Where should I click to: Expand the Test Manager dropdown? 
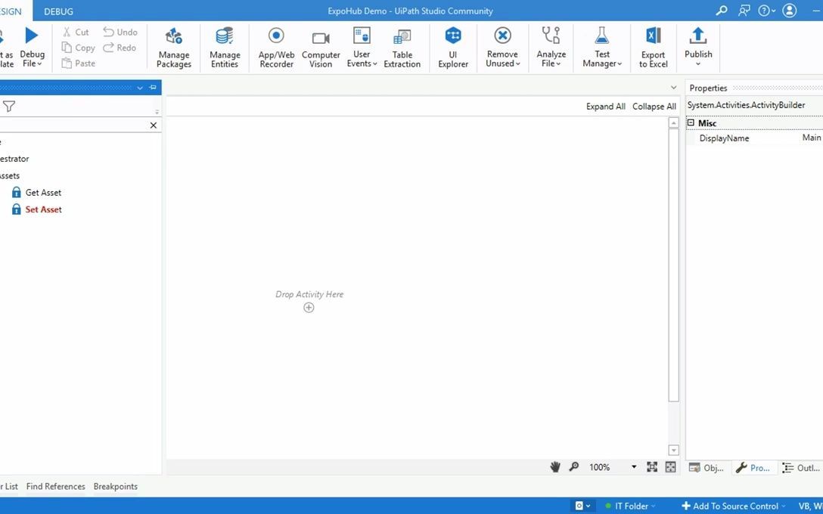click(620, 64)
